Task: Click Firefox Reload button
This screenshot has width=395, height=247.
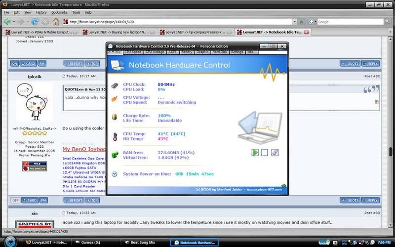Action: click(x=35, y=22)
